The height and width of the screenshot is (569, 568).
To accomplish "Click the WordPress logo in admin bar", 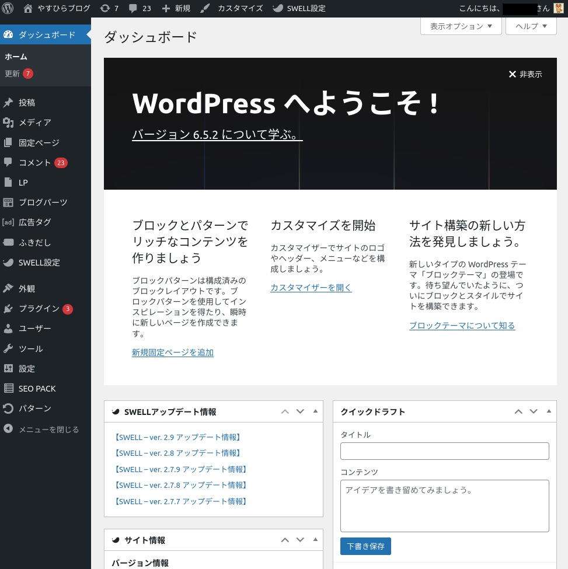I will click(8, 8).
